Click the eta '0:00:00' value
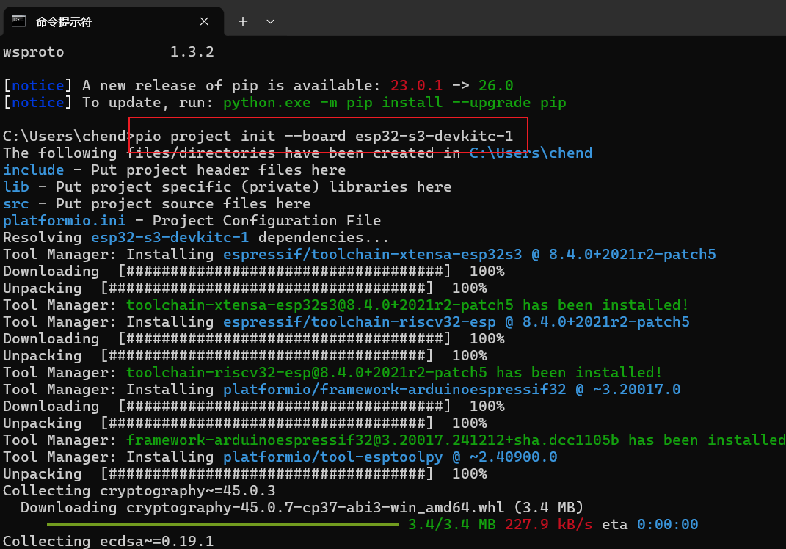Viewport: 786px width, 549px height. (667, 525)
